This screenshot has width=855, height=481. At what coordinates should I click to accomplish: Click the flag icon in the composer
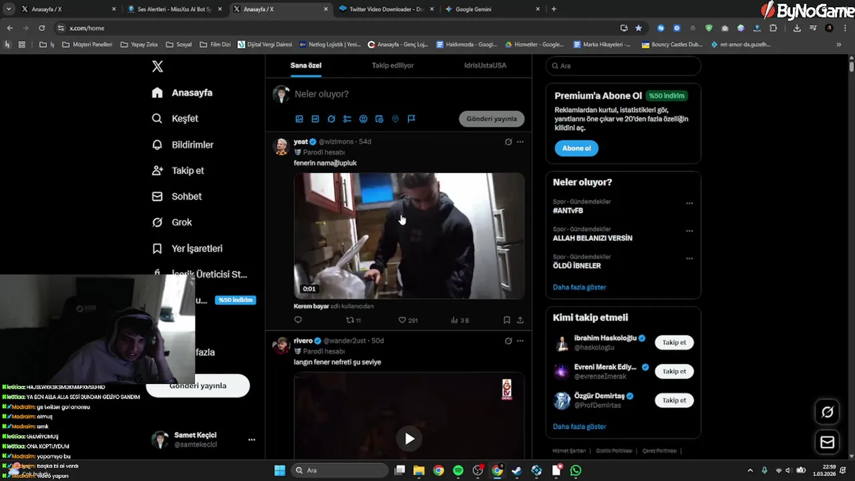click(411, 119)
